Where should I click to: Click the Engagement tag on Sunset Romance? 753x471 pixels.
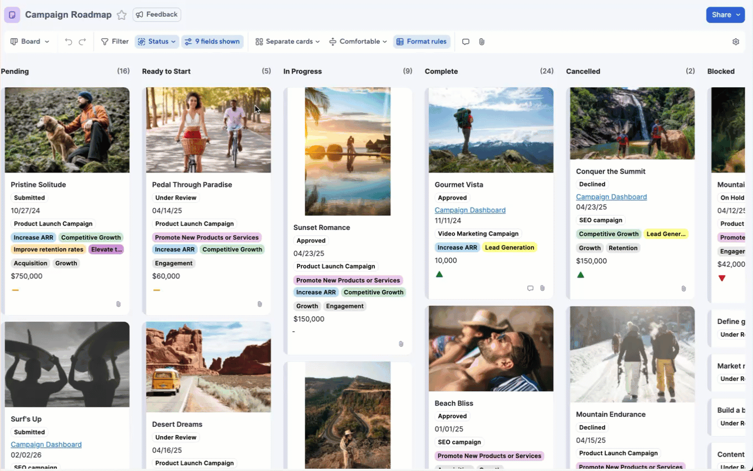coord(345,306)
